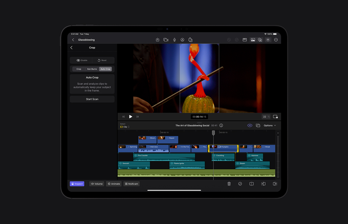Share the project using the export icon
Image resolution: width=348 pixels, height=224 pixels.
coord(190,40)
